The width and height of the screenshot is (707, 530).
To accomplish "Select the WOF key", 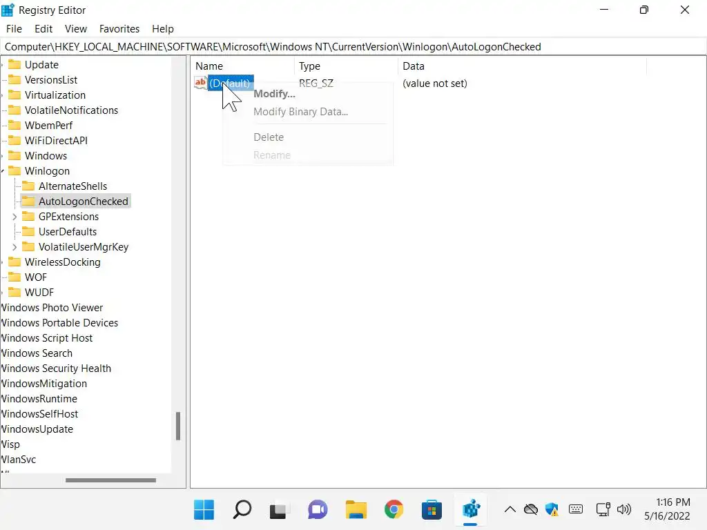I will click(x=36, y=277).
